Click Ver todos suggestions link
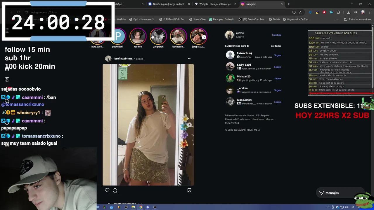Viewport: 374px width, 210px height. coord(276,46)
